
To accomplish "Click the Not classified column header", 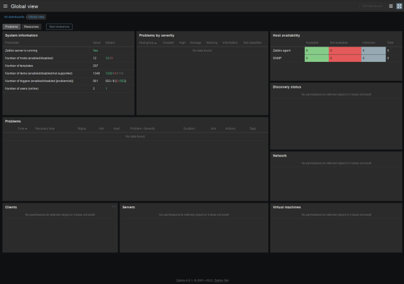I will click(x=252, y=42).
